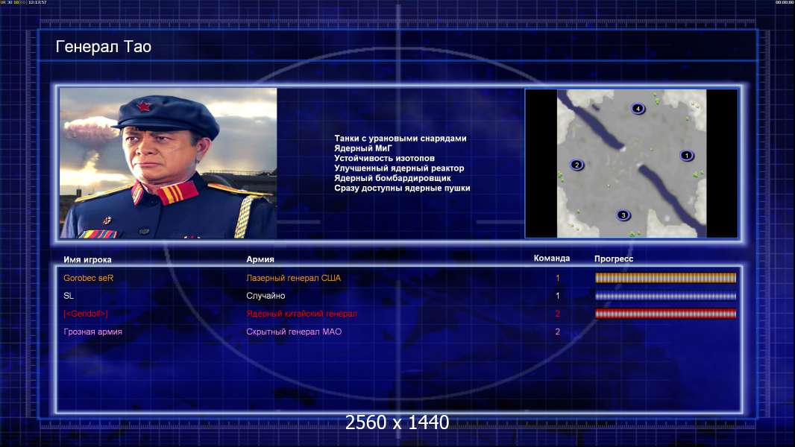This screenshot has height=447, width=795.
Task: Click the orange progress bar for Gorobec seR
Action: [x=665, y=278]
